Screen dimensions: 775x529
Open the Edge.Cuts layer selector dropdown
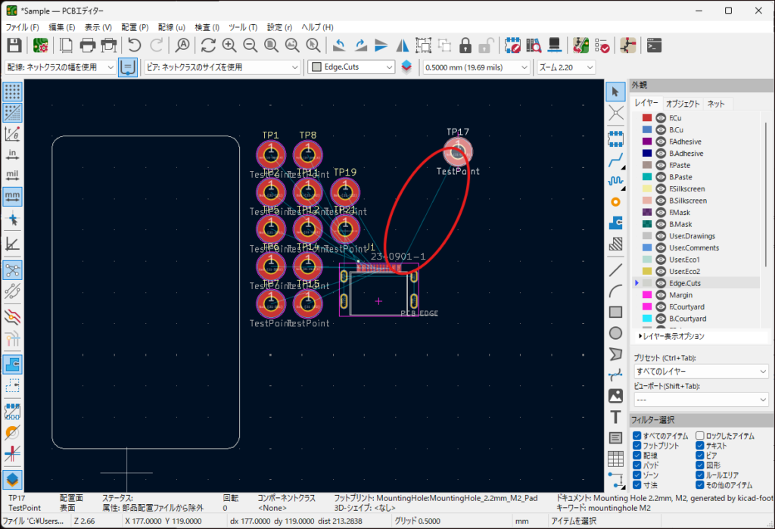click(352, 67)
